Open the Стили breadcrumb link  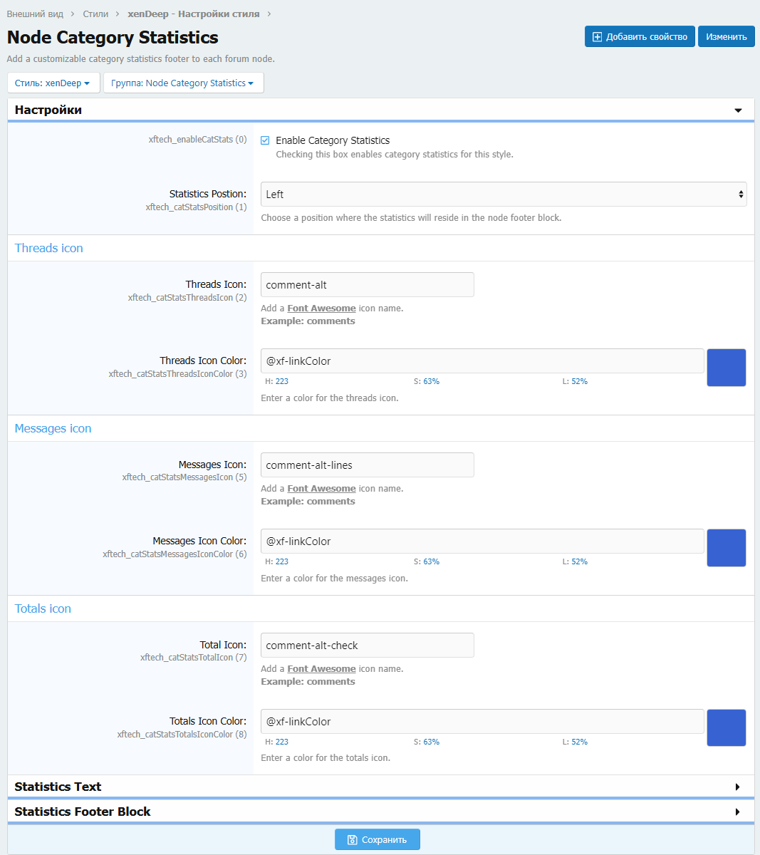click(x=95, y=14)
